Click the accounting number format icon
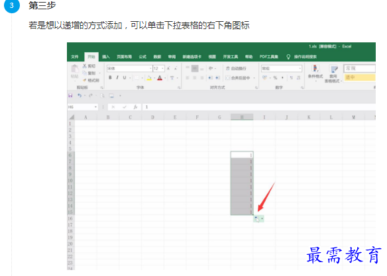Screen dimensions: 387x276 click(264, 77)
